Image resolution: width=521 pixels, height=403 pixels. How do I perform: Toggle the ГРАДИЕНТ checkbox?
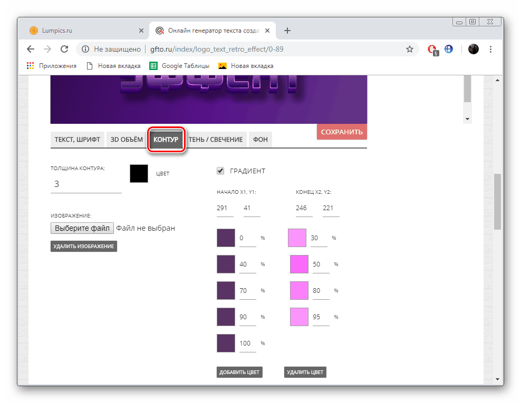(x=220, y=171)
